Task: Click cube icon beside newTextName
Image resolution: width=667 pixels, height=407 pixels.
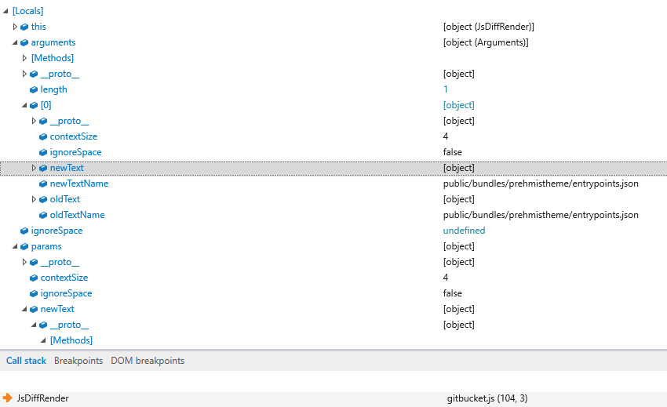Action: click(43, 184)
